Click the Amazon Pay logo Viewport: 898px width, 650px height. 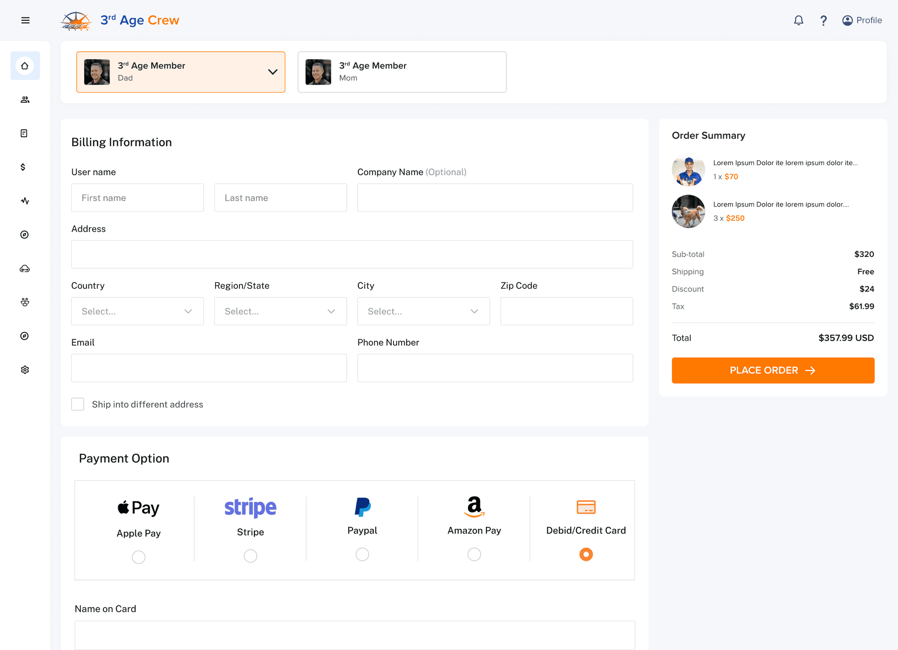tap(474, 506)
